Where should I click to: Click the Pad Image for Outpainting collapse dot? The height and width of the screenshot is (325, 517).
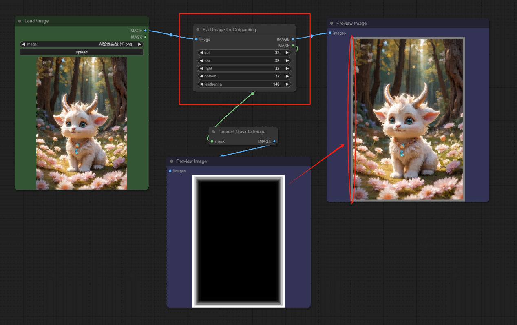tap(198, 30)
